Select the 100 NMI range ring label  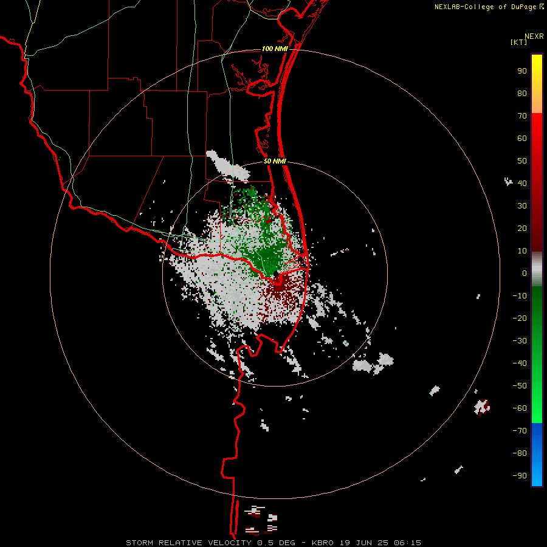click(x=275, y=49)
